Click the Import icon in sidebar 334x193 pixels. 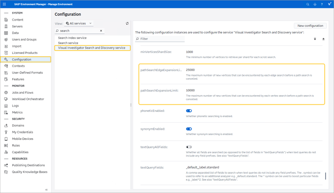point(6,46)
